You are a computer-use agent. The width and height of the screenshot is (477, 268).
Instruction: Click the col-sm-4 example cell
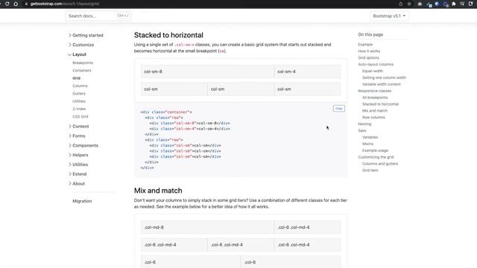coord(307,71)
